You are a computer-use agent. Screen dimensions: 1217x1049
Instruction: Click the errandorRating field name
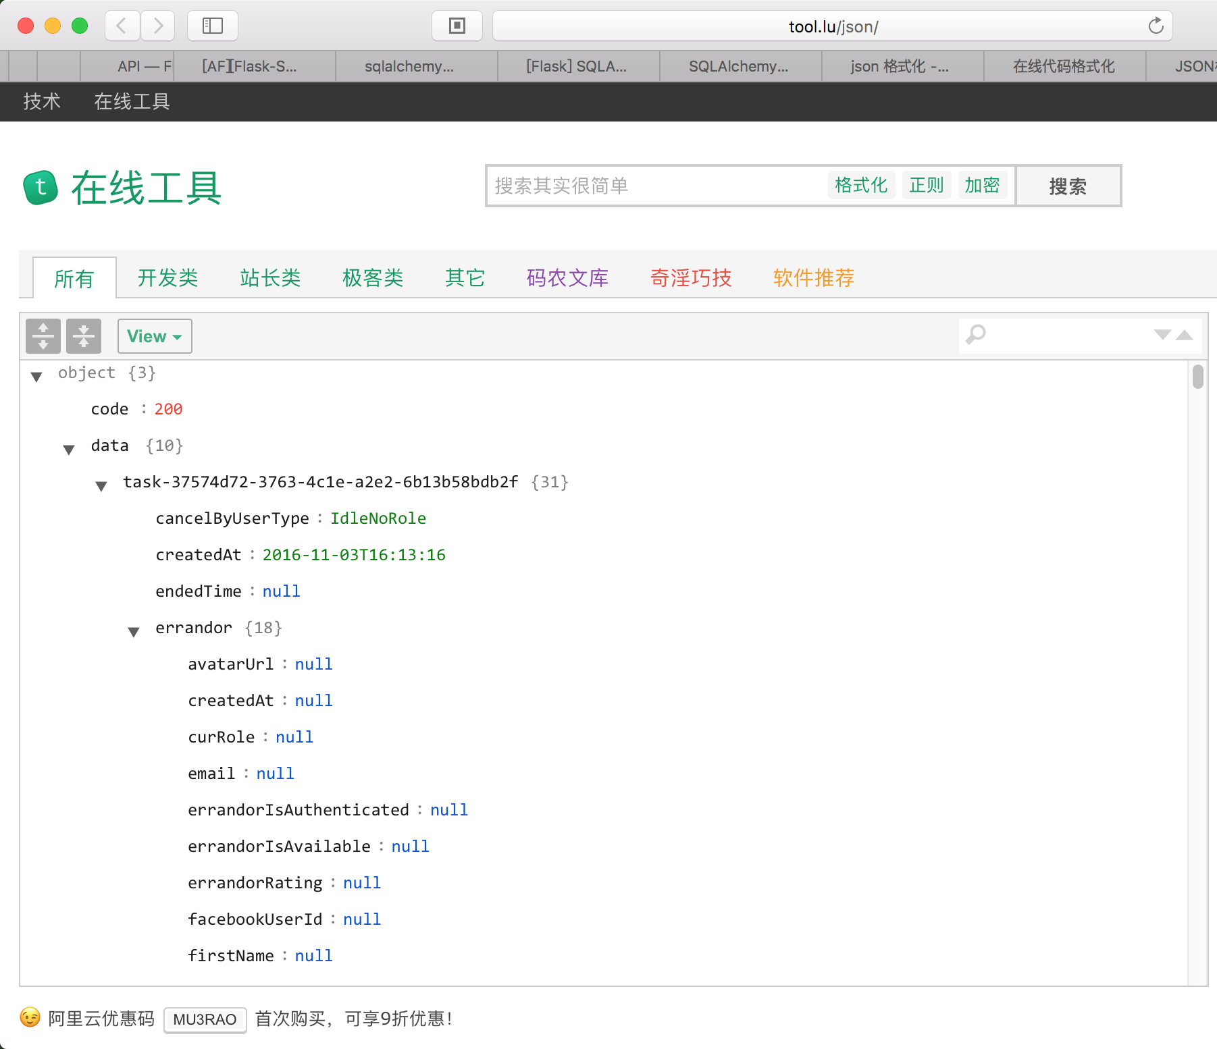coord(255,883)
